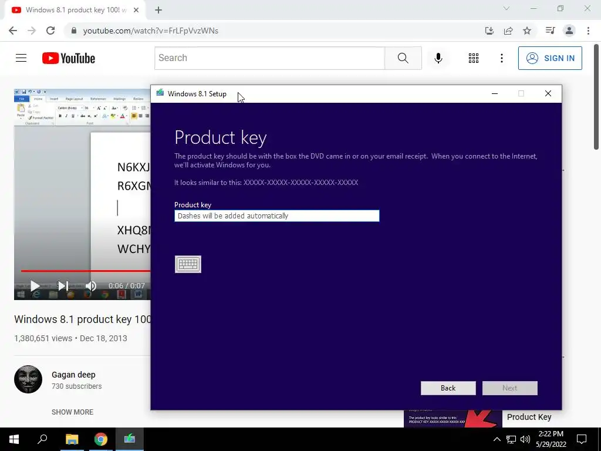Viewport: 601px width, 451px height.
Task: Click SHOW MORE under video description
Action: point(72,412)
